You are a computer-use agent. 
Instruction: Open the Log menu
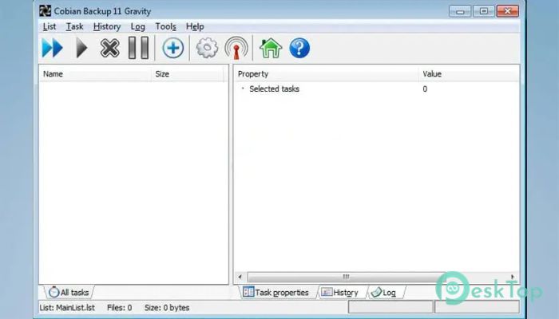click(x=137, y=26)
